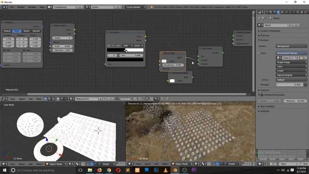The image size is (309, 174).
Task: Open the Render tab in properties panel
Action: click(267, 12)
